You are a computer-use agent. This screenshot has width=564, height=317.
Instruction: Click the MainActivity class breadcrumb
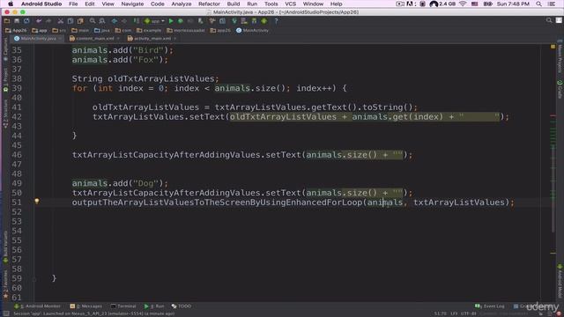click(253, 31)
